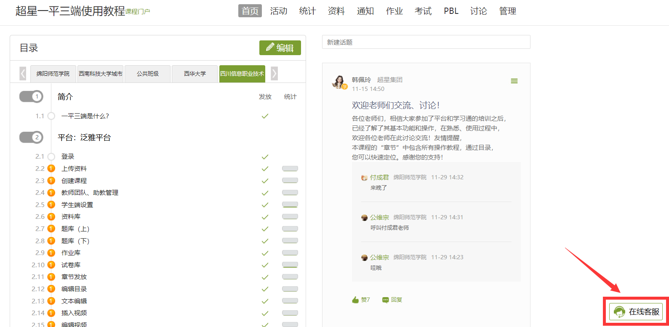Viewport: 669px width, 327px height.
Task: Click 韩佩玲's avatar picture
Action: [339, 82]
